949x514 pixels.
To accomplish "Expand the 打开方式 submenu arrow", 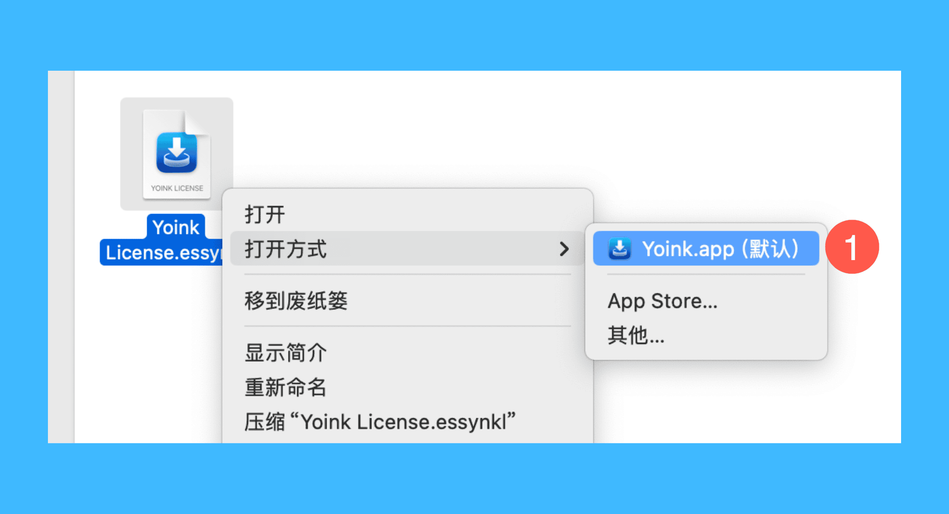I will click(x=564, y=249).
